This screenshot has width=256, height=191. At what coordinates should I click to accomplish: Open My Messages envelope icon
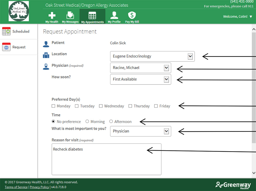pyautogui.click(x=70, y=15)
